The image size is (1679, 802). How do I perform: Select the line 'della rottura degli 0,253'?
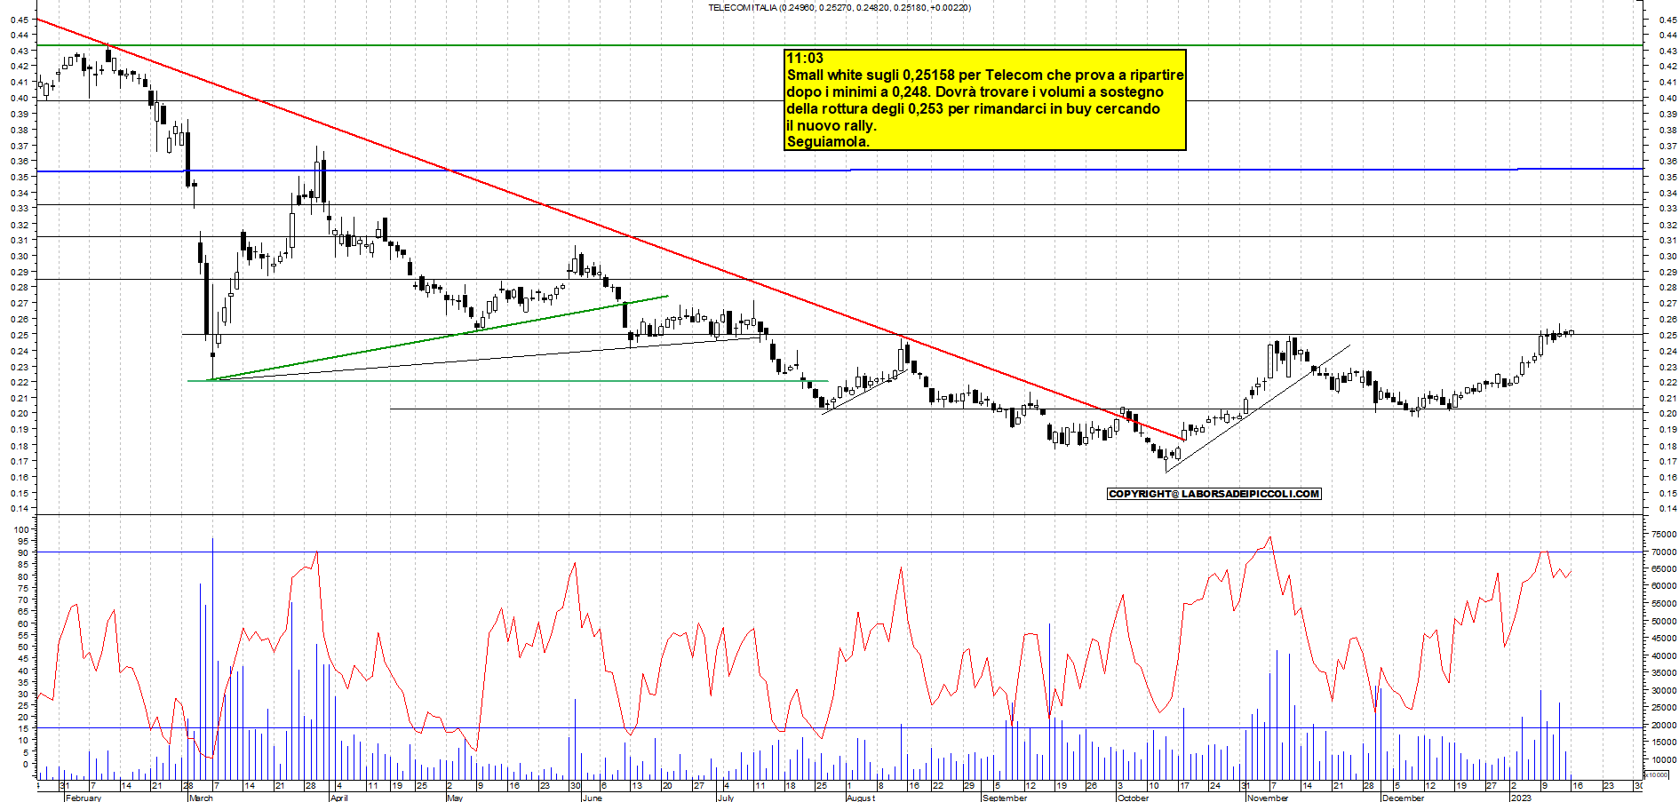pos(973,109)
